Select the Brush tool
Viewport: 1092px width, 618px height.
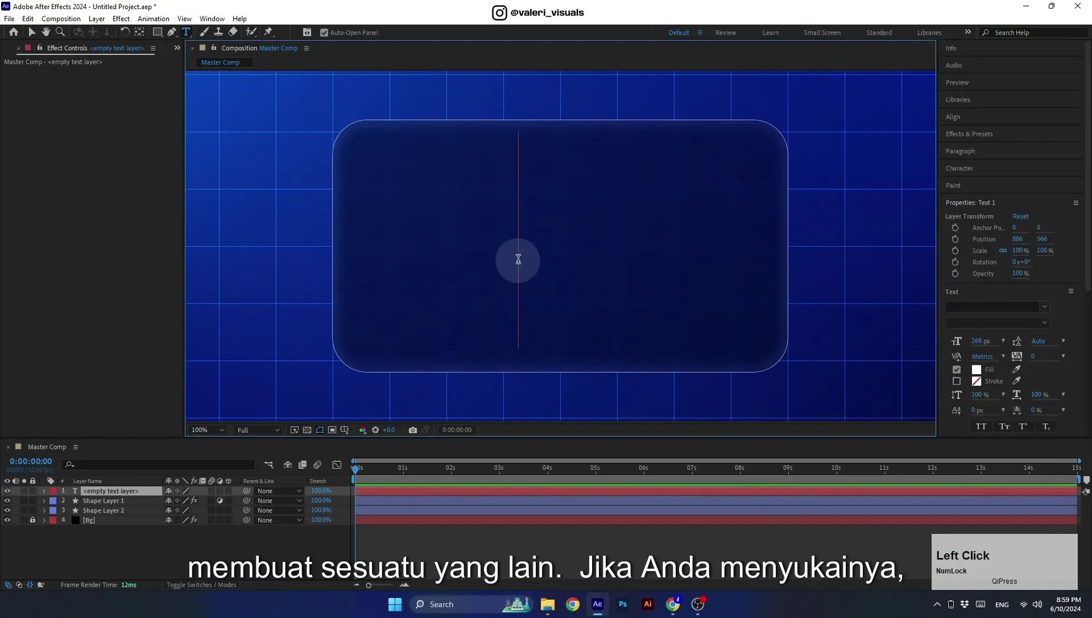coord(204,32)
